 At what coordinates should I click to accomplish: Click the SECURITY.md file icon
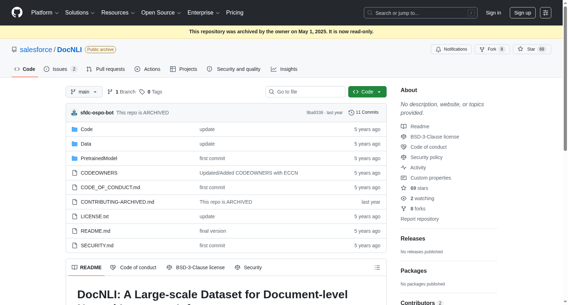[x=75, y=245]
